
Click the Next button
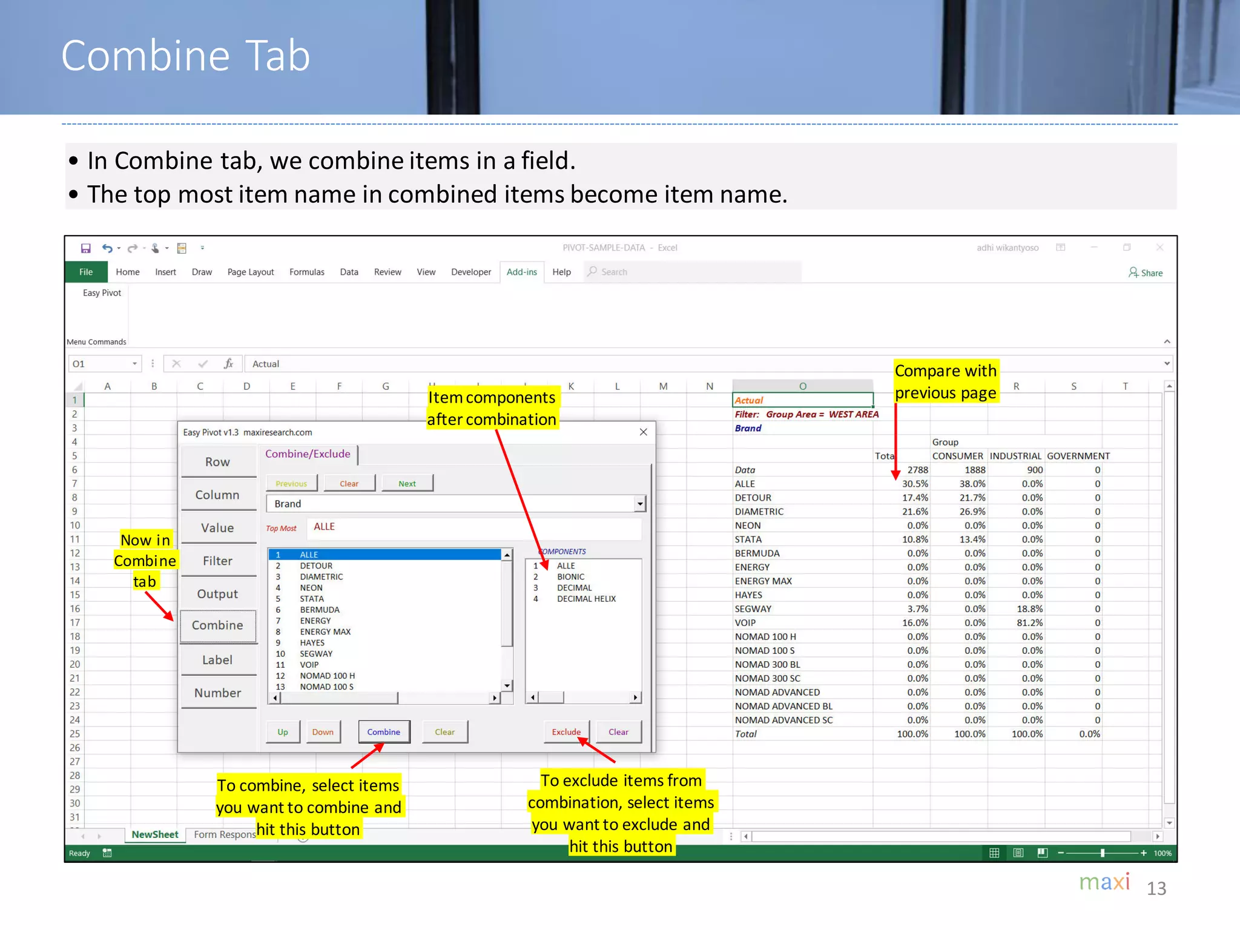click(x=407, y=484)
